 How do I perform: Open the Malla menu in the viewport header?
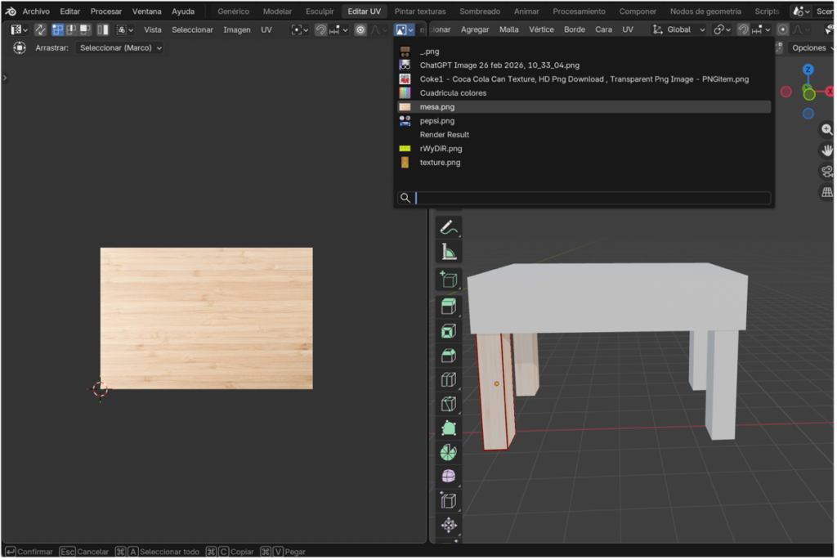509,29
